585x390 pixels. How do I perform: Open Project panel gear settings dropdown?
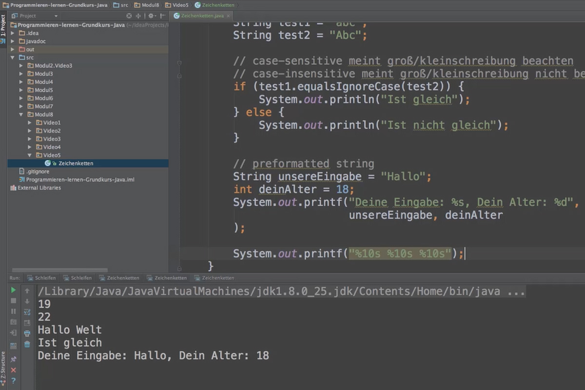click(152, 16)
